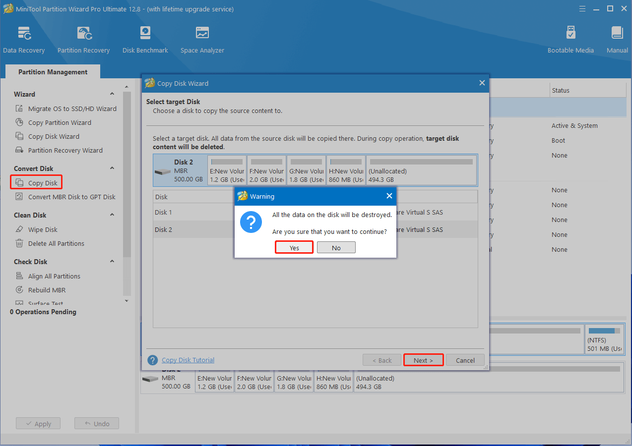Open Space Analyzer
This screenshot has width=632, height=446.
(202, 40)
